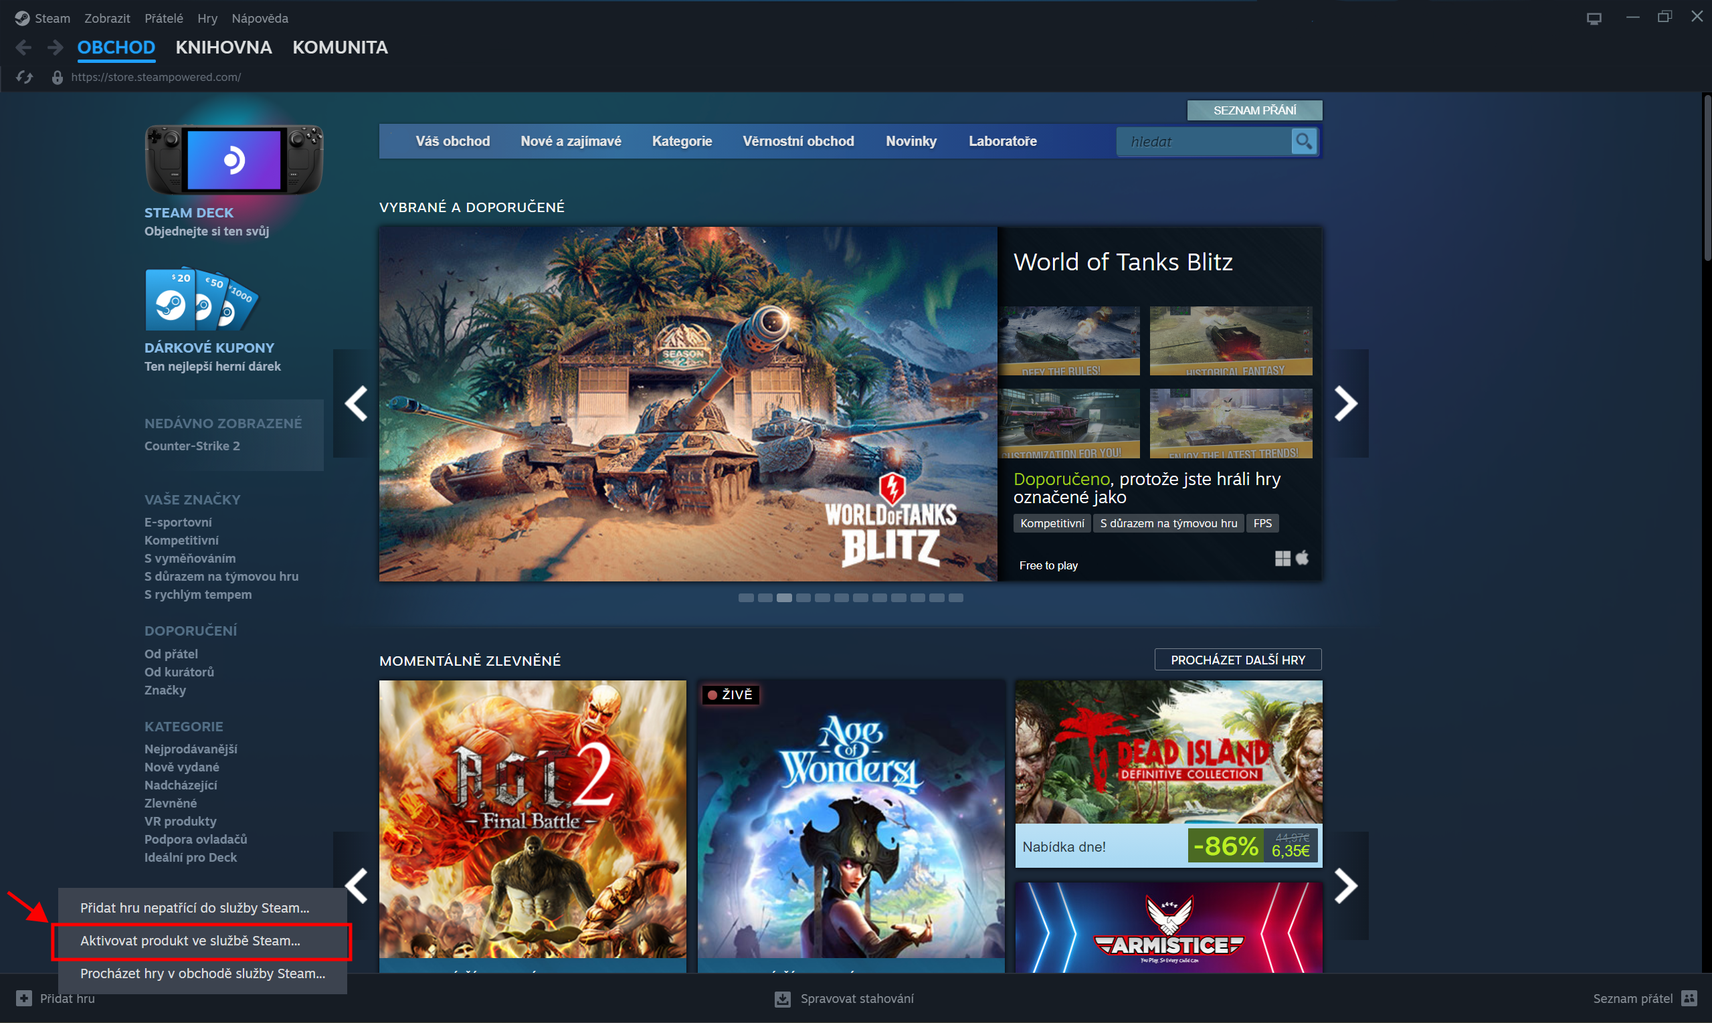Open the Věrnostní obchod link
This screenshot has height=1023, width=1712.
[798, 141]
